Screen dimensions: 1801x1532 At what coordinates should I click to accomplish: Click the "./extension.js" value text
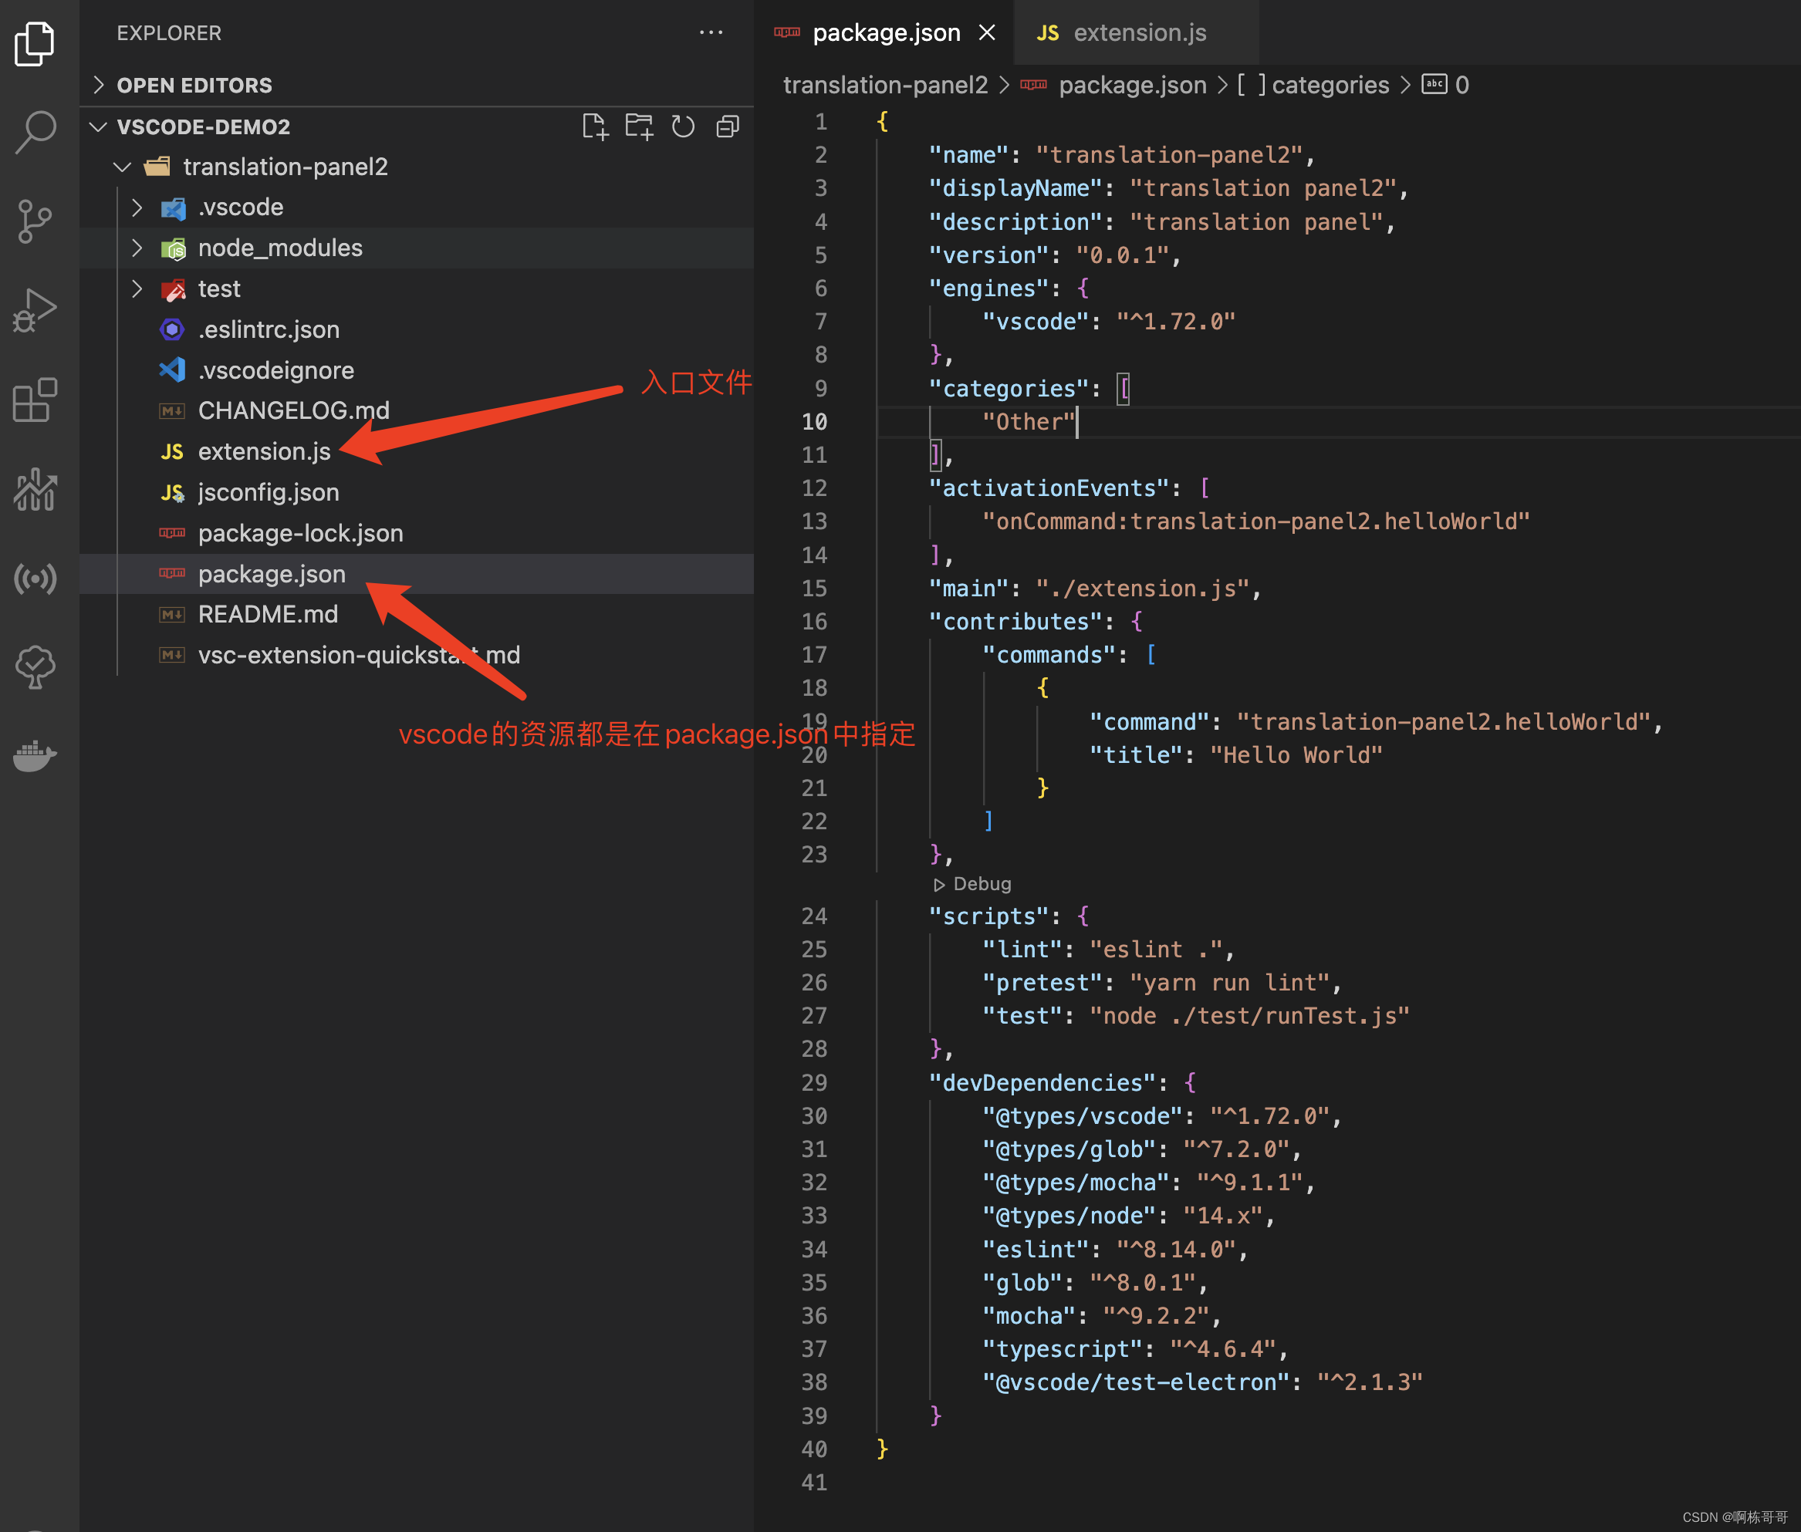pos(1143,589)
